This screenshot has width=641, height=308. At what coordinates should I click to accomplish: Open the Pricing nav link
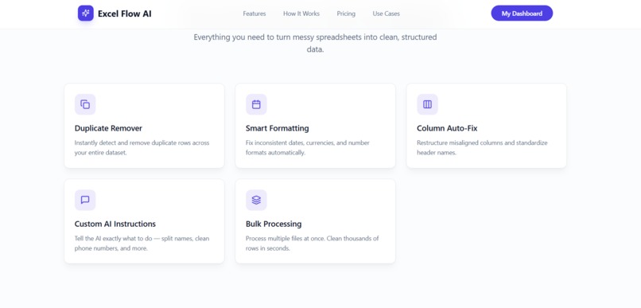[x=346, y=14]
